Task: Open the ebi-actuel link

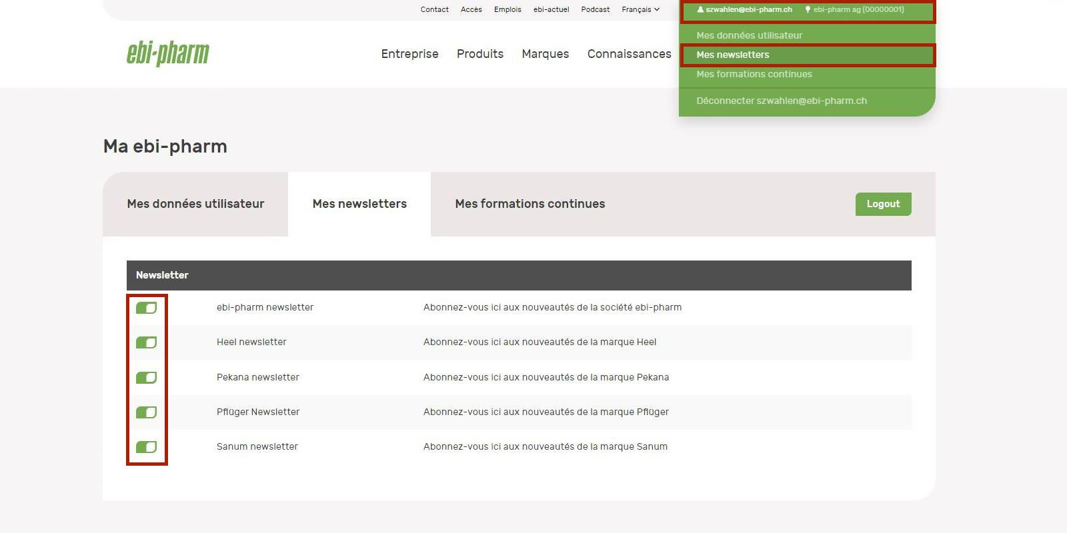Action: click(551, 9)
